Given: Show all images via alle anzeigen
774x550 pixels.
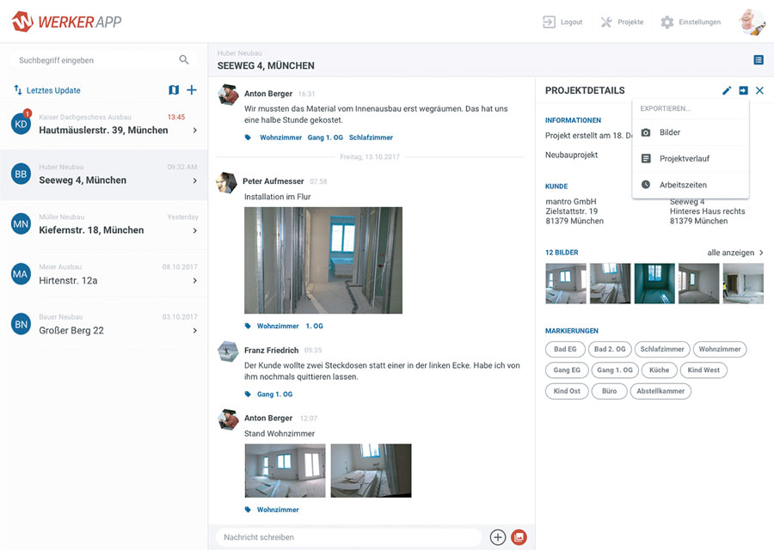Looking at the screenshot, I should (x=735, y=253).
